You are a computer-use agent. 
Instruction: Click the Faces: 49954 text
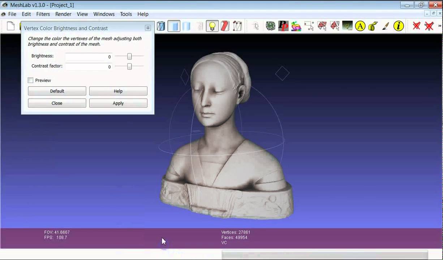pyautogui.click(x=234, y=237)
